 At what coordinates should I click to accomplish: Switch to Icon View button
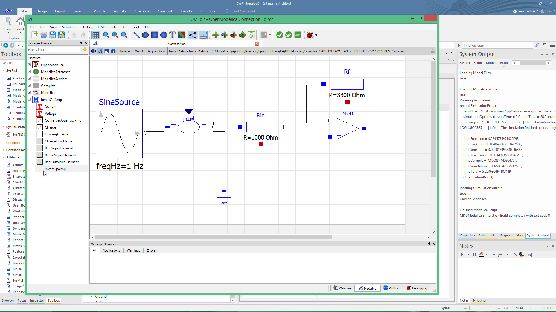click(93, 51)
